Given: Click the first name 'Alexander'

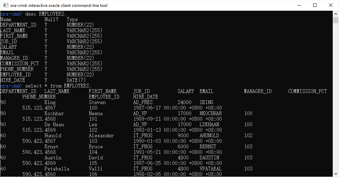Looking at the screenshot, I should point(101,136).
